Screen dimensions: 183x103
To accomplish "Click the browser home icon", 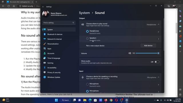I will coord(14,6).
